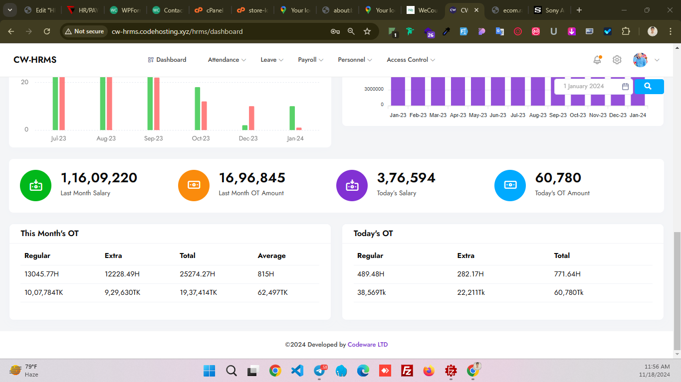681x382 pixels.
Task: Expand the Payroll dropdown menu
Action: click(x=310, y=60)
